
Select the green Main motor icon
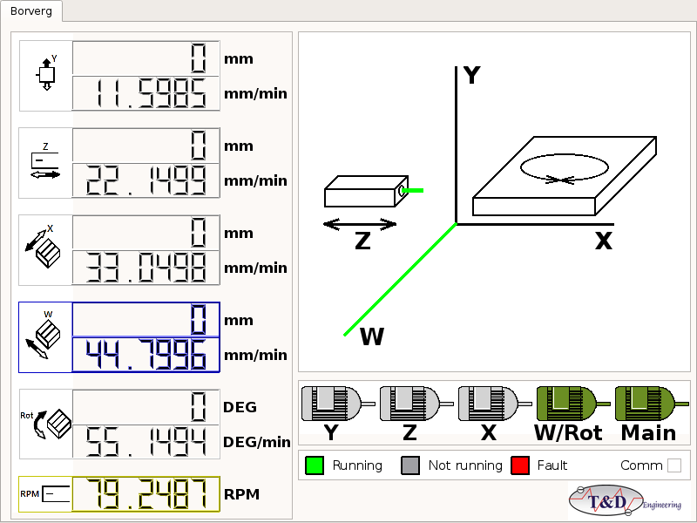coord(648,404)
